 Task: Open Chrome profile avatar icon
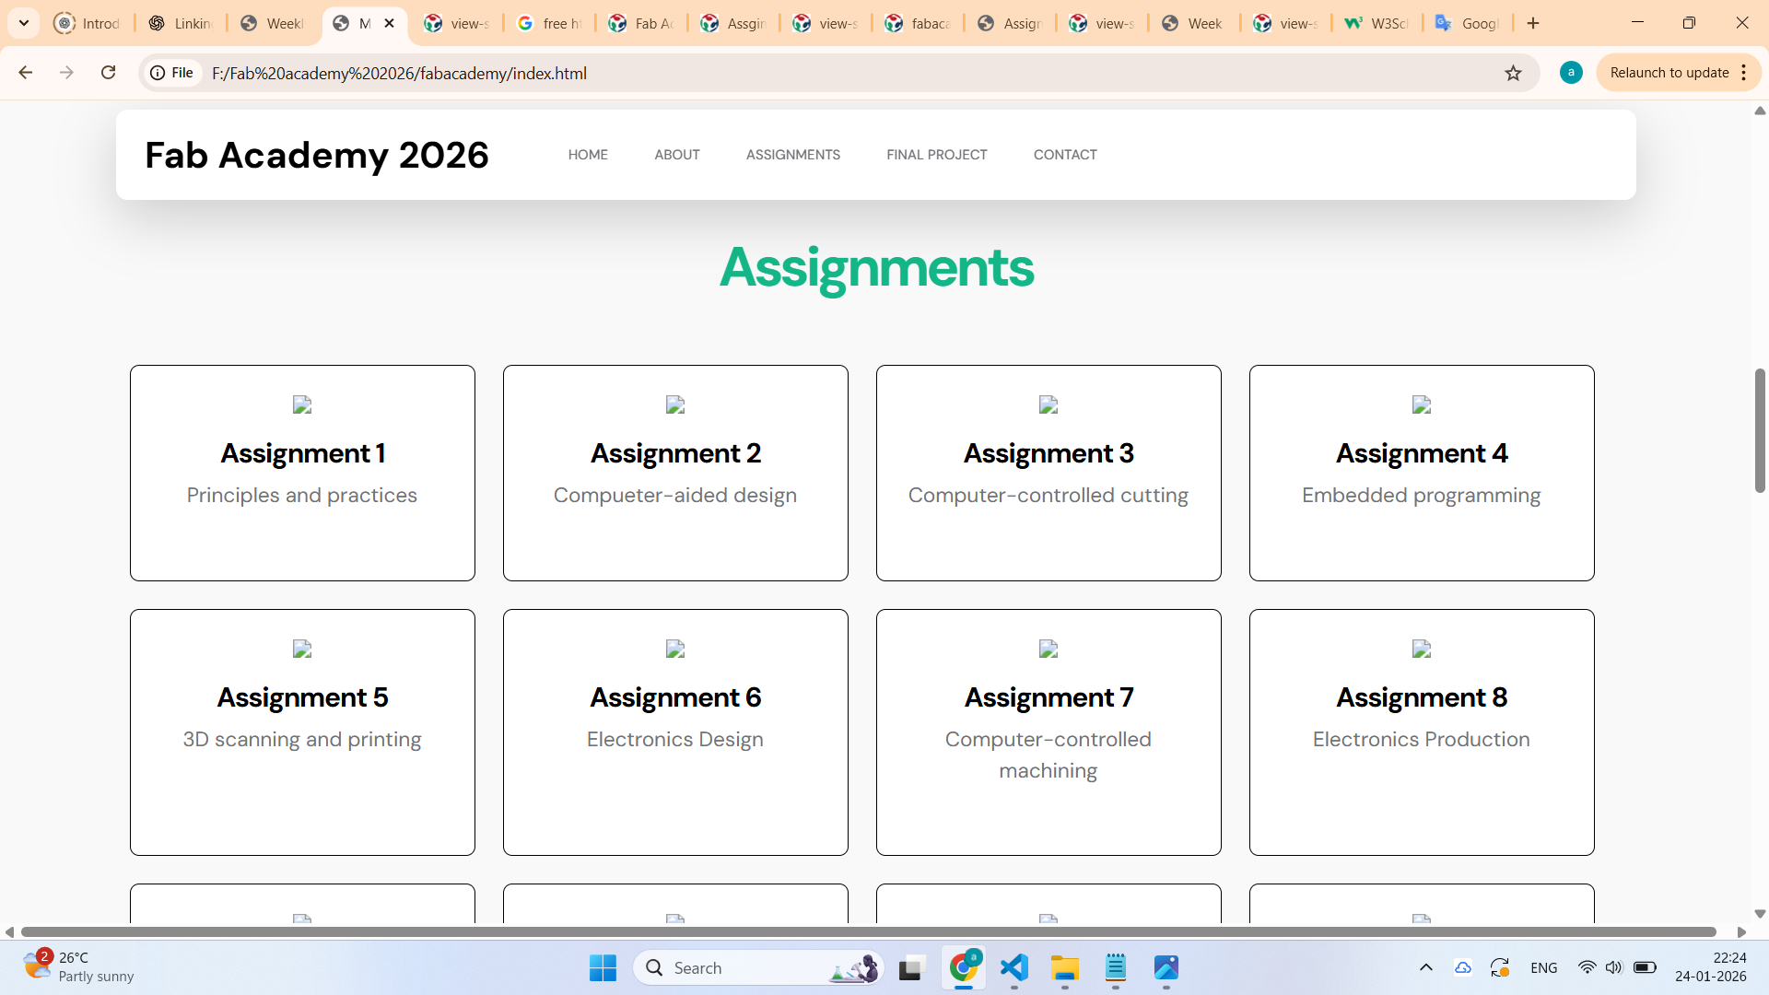(x=1571, y=73)
